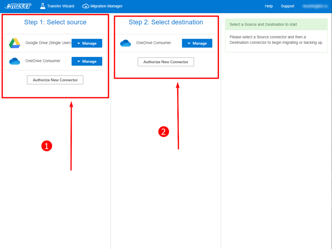Choose Google Drive (Single User) connector label
The width and height of the screenshot is (332, 249).
(x=48, y=43)
